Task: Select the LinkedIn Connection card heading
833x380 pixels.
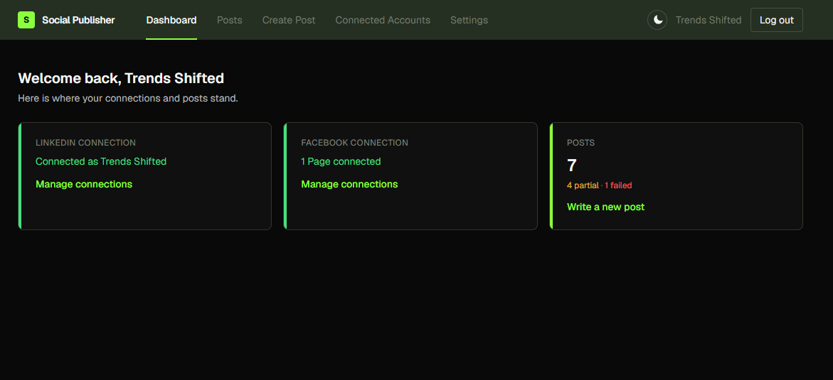Action: [85, 143]
